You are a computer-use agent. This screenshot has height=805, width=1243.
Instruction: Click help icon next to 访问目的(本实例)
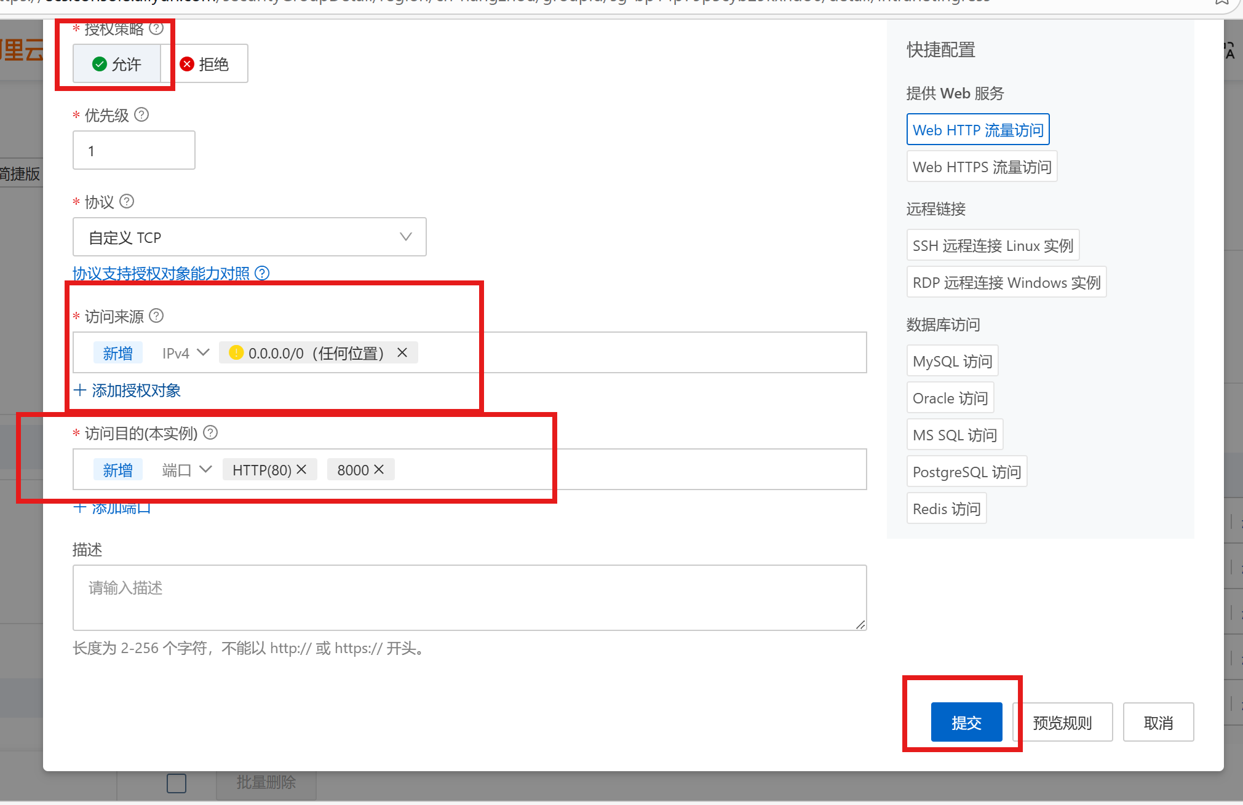(210, 433)
